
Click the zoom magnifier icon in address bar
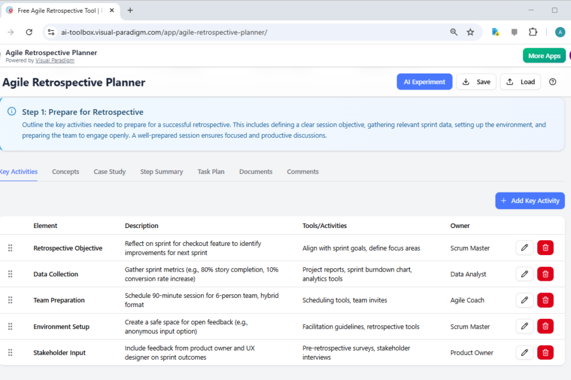(x=453, y=31)
